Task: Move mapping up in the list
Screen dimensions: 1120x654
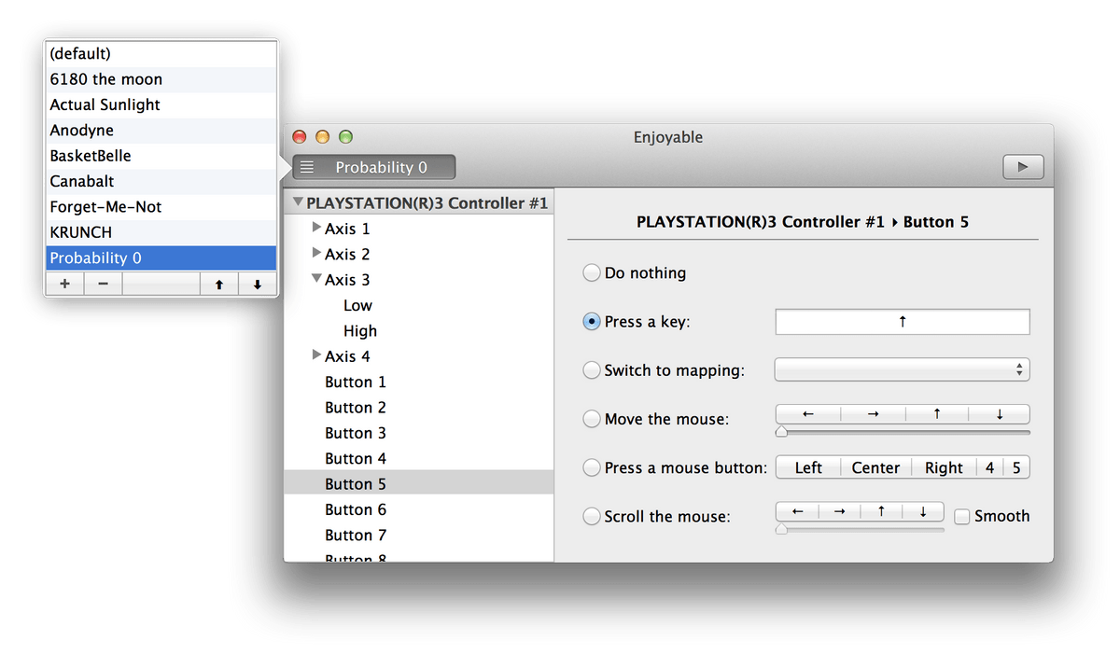Action: coord(218,285)
